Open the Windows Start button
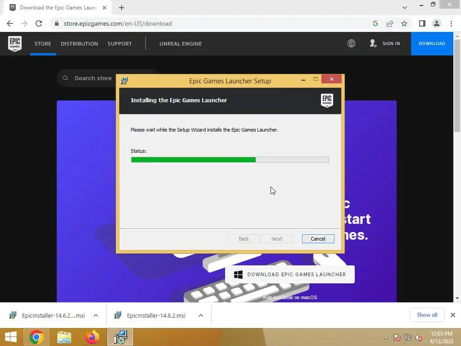 point(11,337)
